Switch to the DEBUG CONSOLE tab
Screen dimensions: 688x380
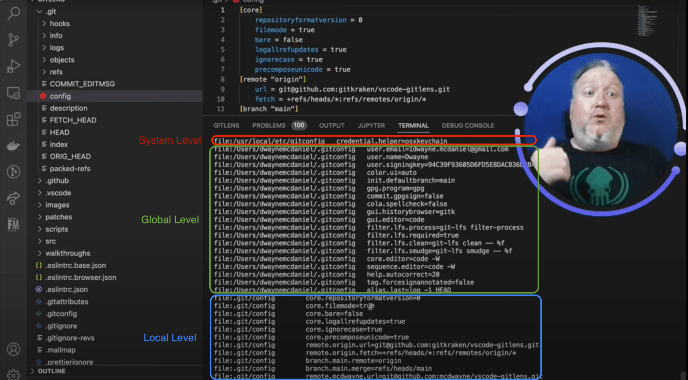tap(468, 125)
